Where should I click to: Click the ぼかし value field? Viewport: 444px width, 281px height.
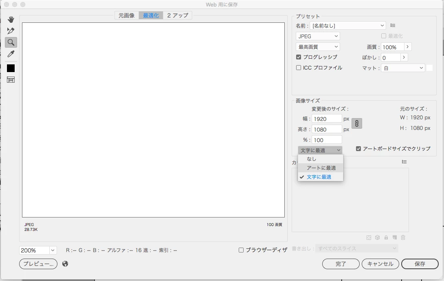391,57
